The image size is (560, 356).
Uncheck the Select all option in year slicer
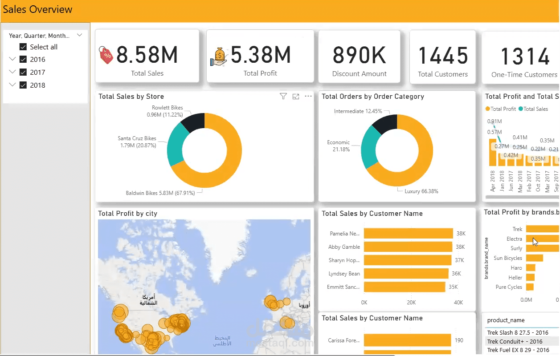click(x=23, y=47)
